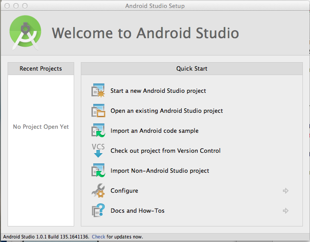The height and width of the screenshot is (242, 310).
Task: Open the Configure menu entry
Action: (x=124, y=190)
